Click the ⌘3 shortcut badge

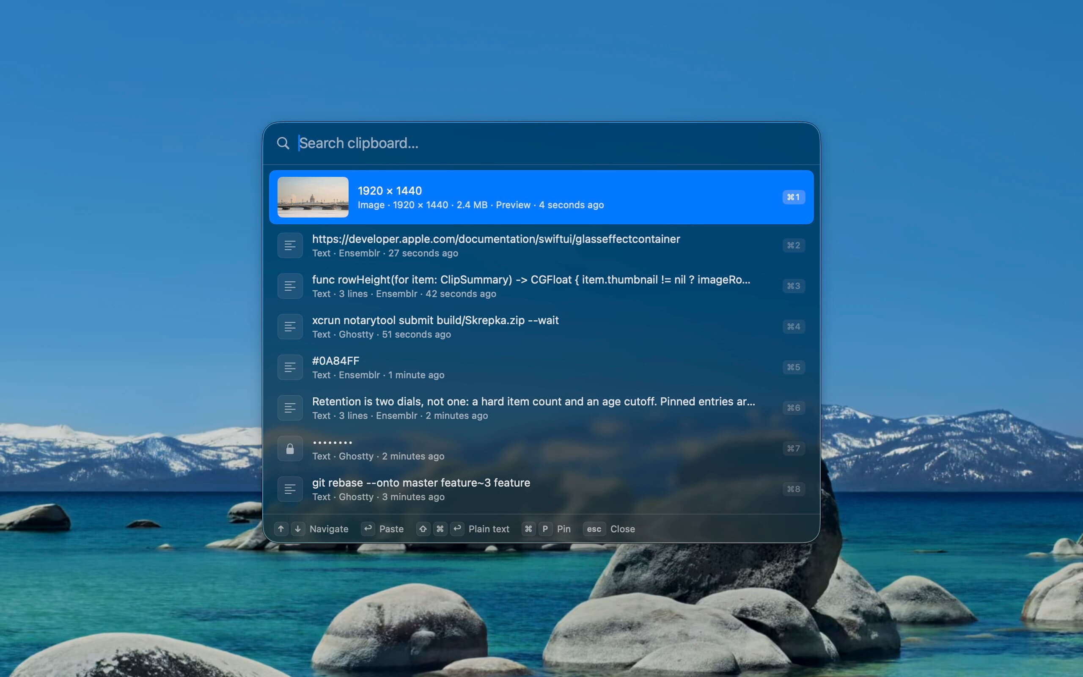pos(794,286)
